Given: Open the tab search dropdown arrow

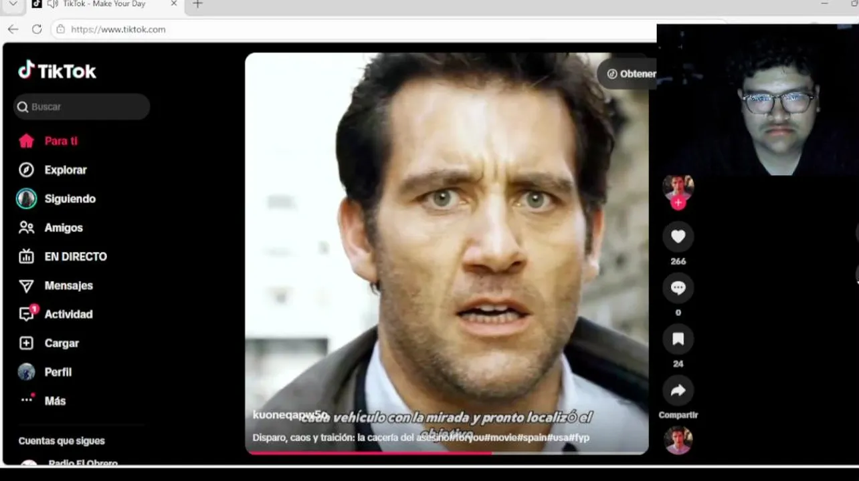Looking at the screenshot, I should (13, 4).
